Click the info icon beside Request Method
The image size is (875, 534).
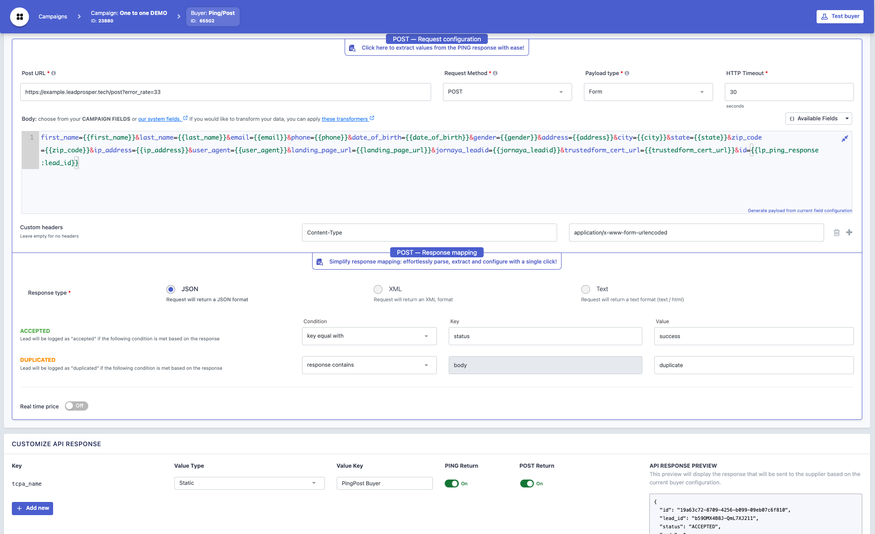pos(495,73)
